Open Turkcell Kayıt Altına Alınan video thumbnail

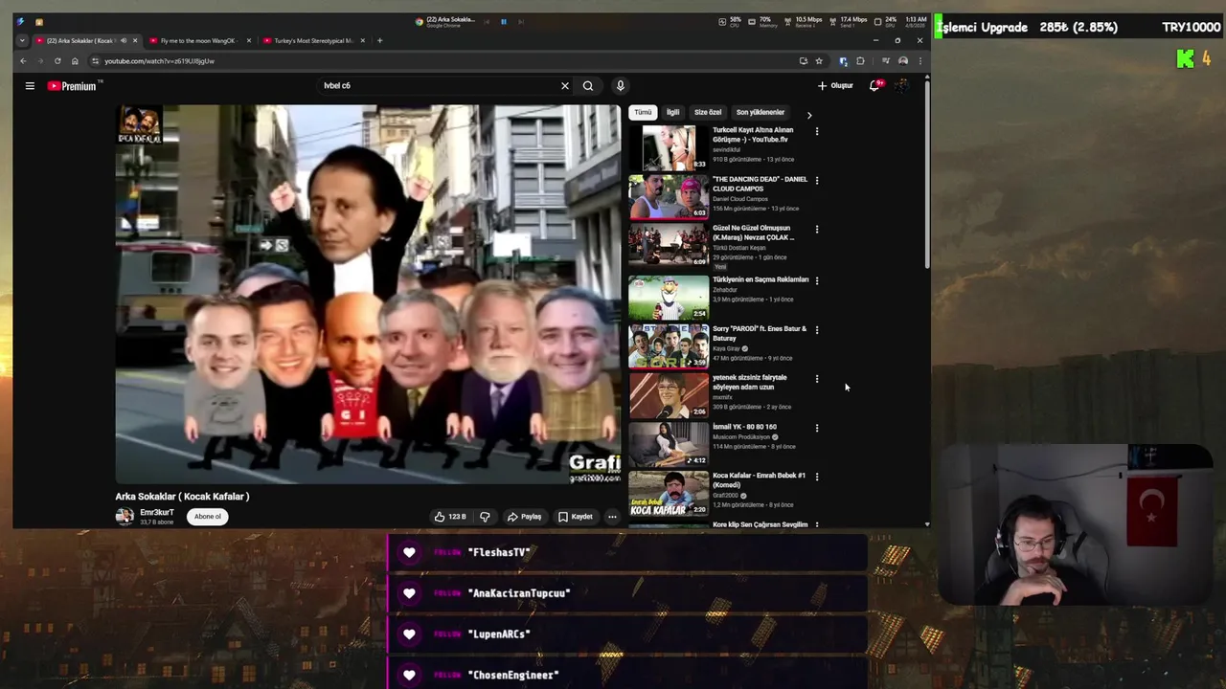click(x=669, y=147)
